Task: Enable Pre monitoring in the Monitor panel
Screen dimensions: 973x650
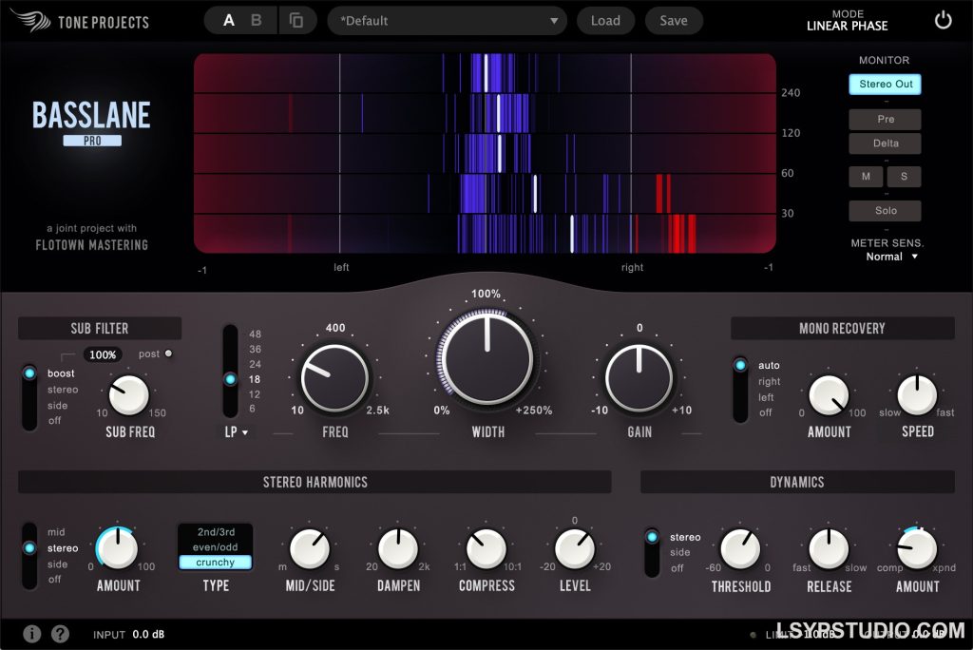Action: pyautogui.click(x=885, y=119)
